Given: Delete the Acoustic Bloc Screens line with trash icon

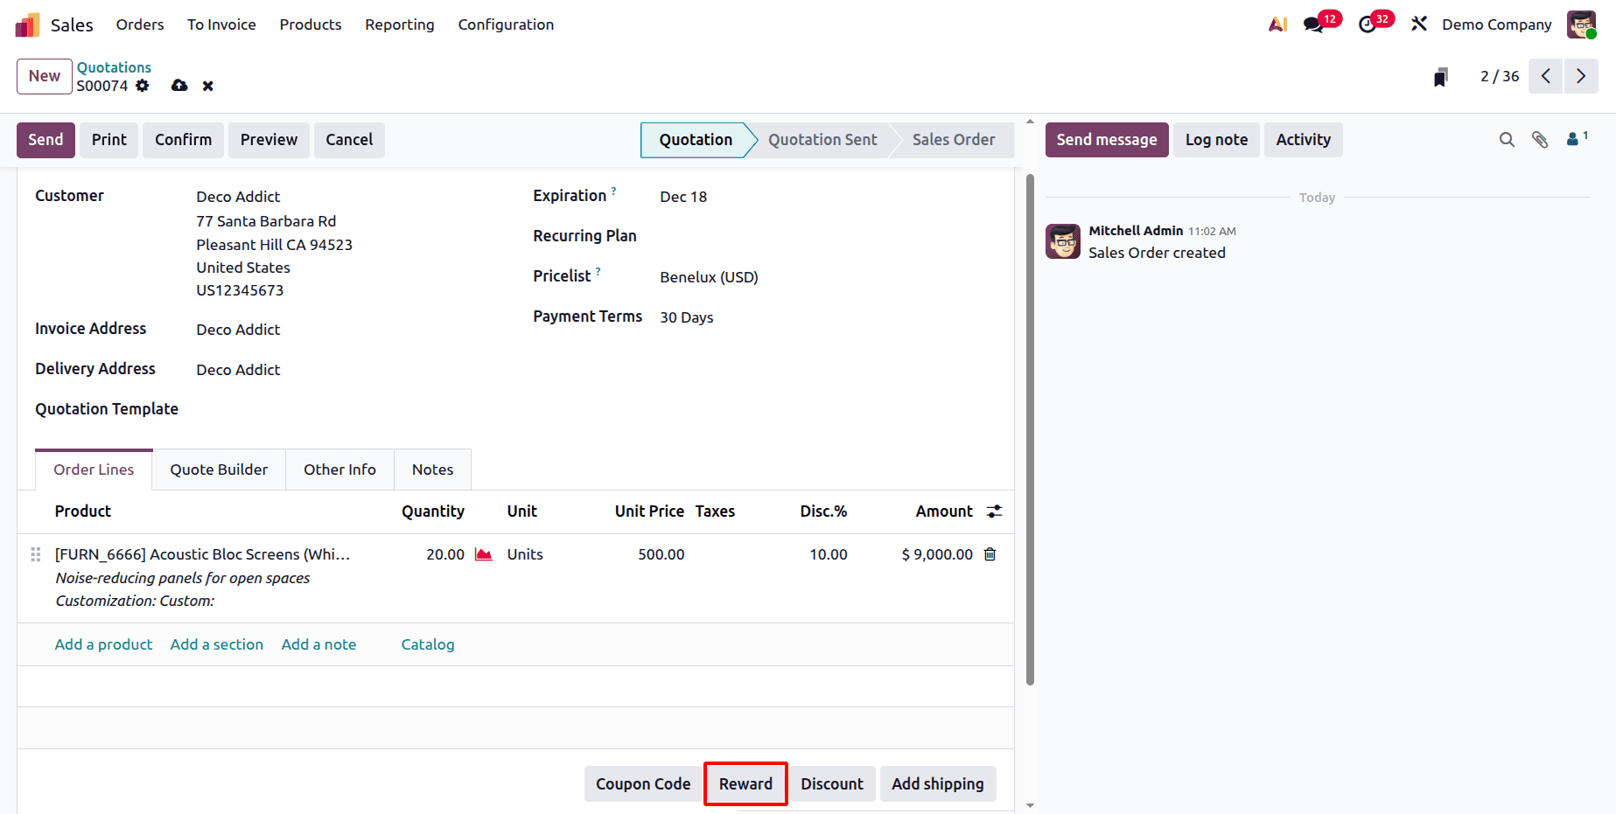Looking at the screenshot, I should coord(990,553).
